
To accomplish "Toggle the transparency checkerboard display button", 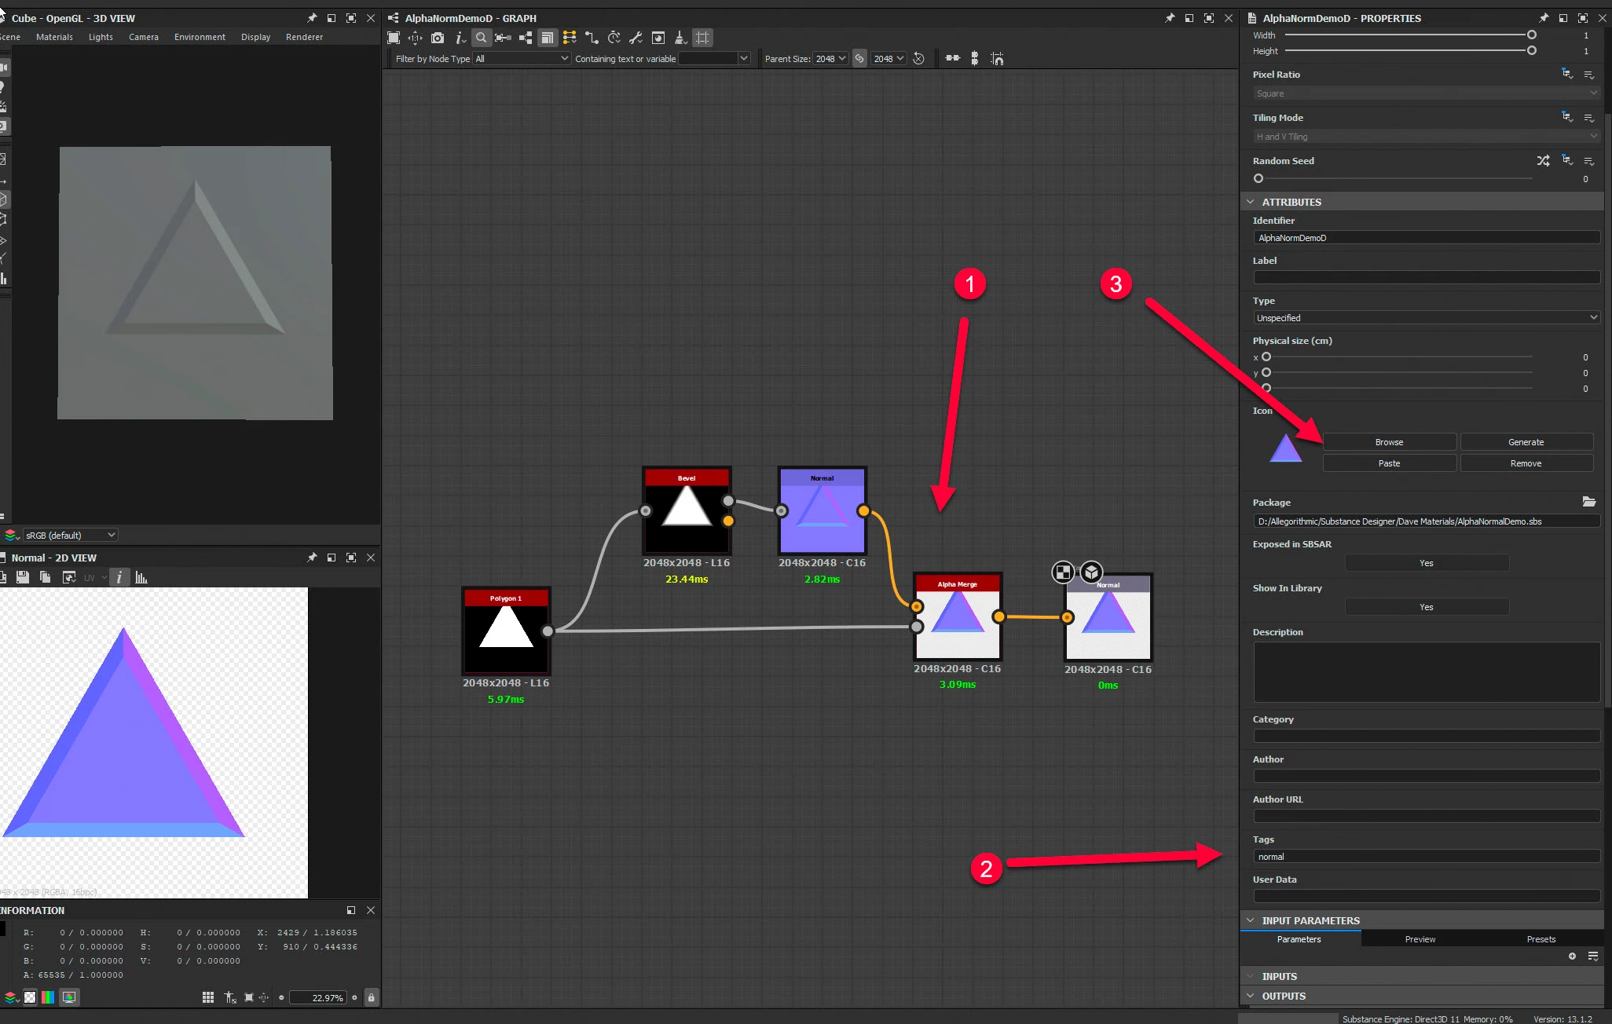I will coord(30,997).
